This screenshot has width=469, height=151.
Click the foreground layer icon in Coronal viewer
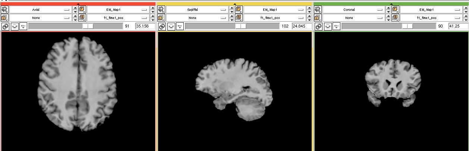pos(395,10)
